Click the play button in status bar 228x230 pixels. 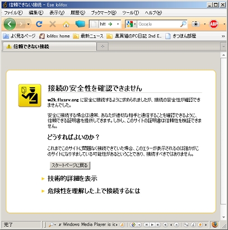click(152, 224)
